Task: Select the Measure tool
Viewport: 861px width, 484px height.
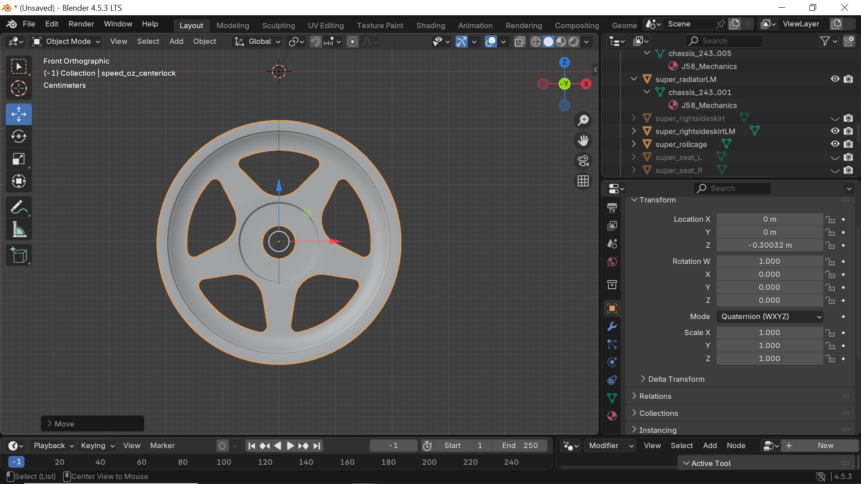Action: click(18, 230)
